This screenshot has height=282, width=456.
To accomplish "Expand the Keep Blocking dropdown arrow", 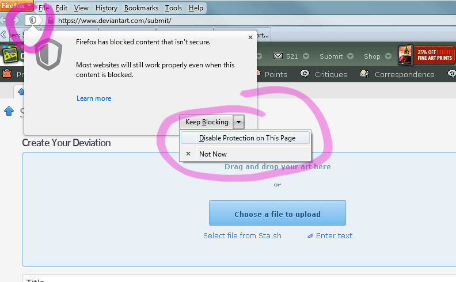I will point(238,122).
